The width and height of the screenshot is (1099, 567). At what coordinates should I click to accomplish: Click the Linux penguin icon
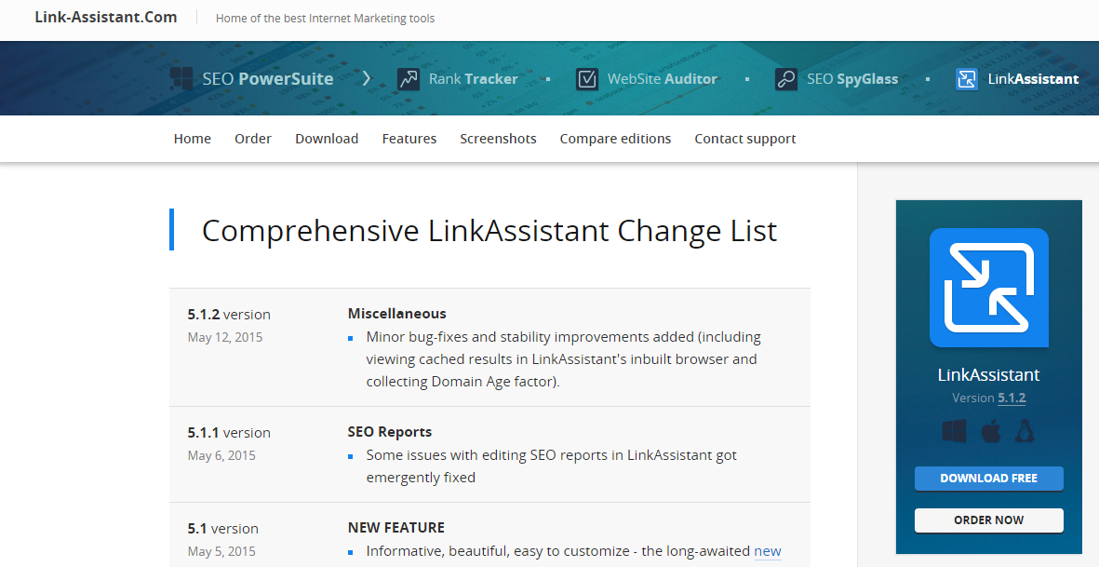[1025, 431]
